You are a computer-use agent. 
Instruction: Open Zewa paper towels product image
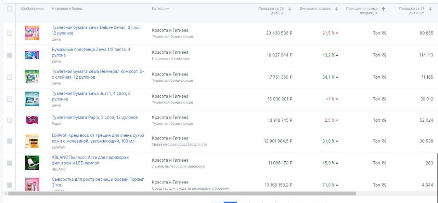click(x=32, y=55)
